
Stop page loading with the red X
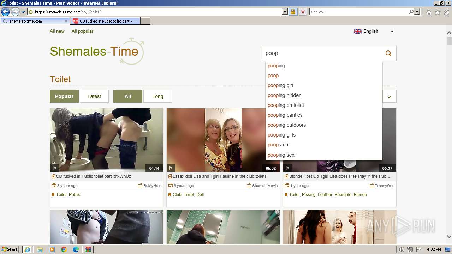point(303,12)
